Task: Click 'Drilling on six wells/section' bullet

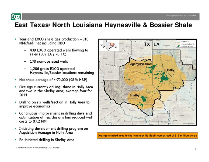Action: (54, 104)
